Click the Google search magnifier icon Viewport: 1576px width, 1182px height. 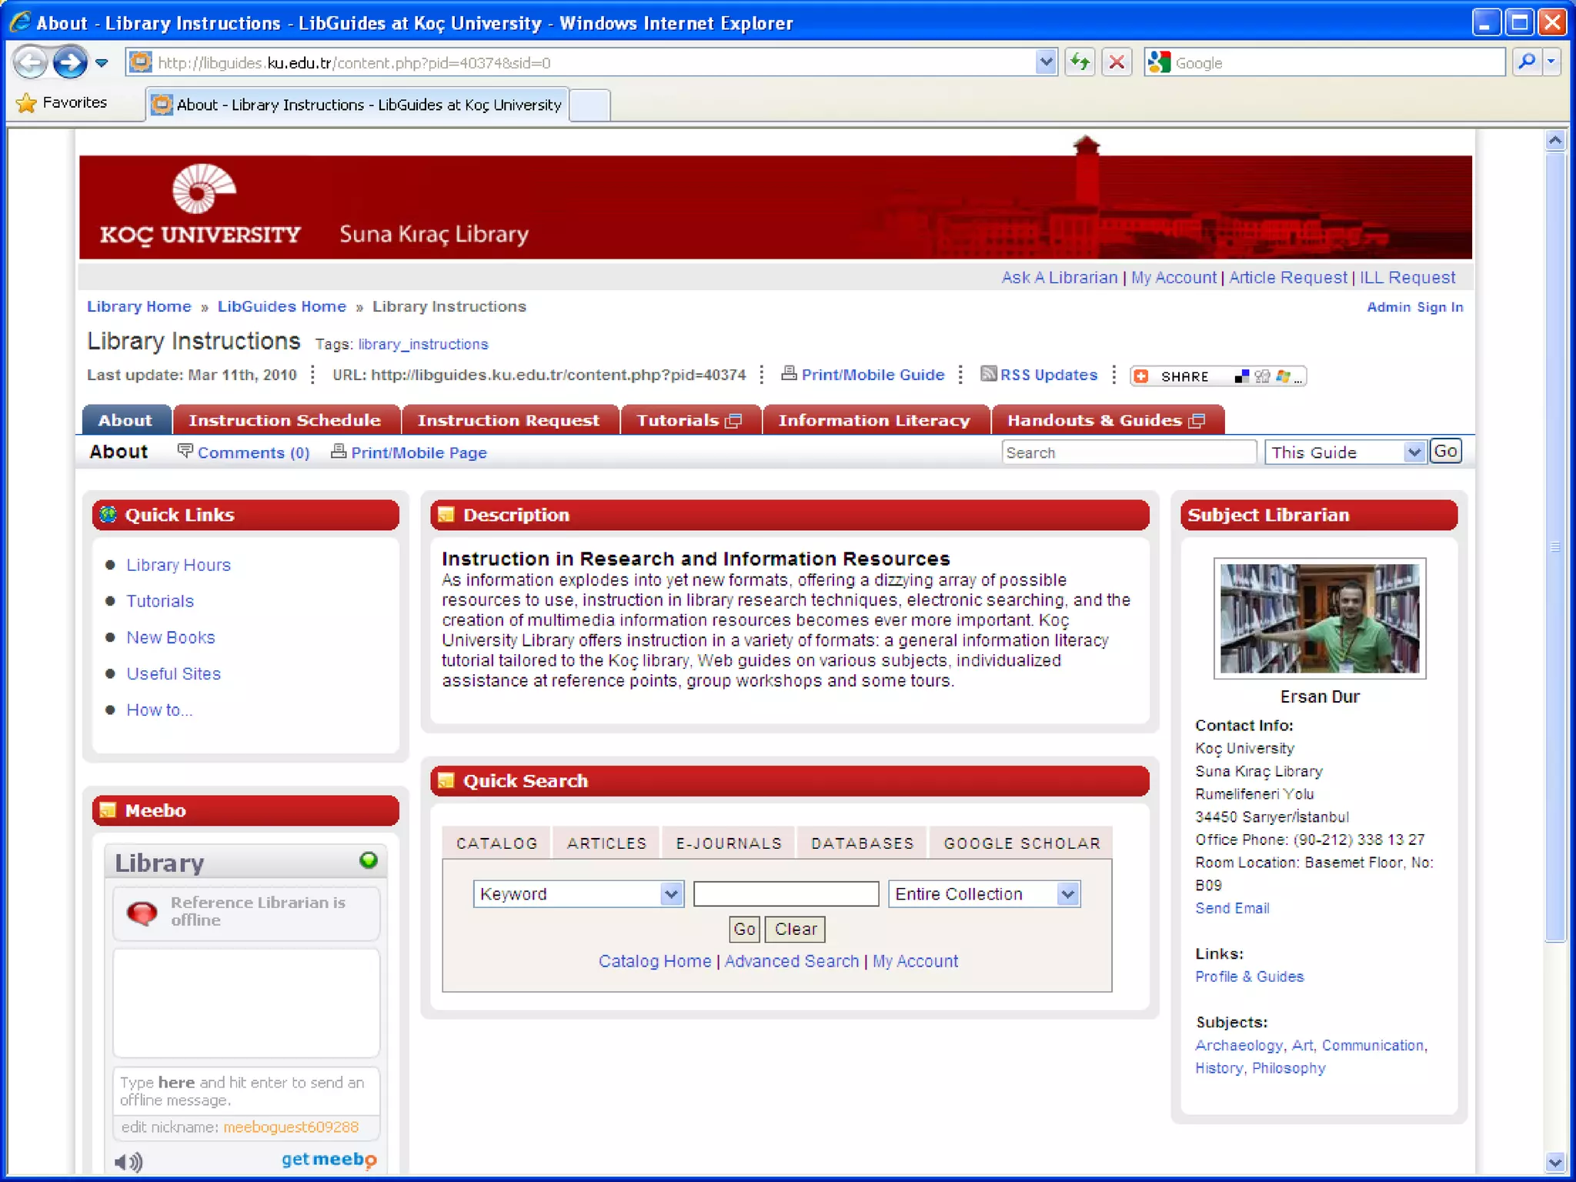(x=1527, y=62)
